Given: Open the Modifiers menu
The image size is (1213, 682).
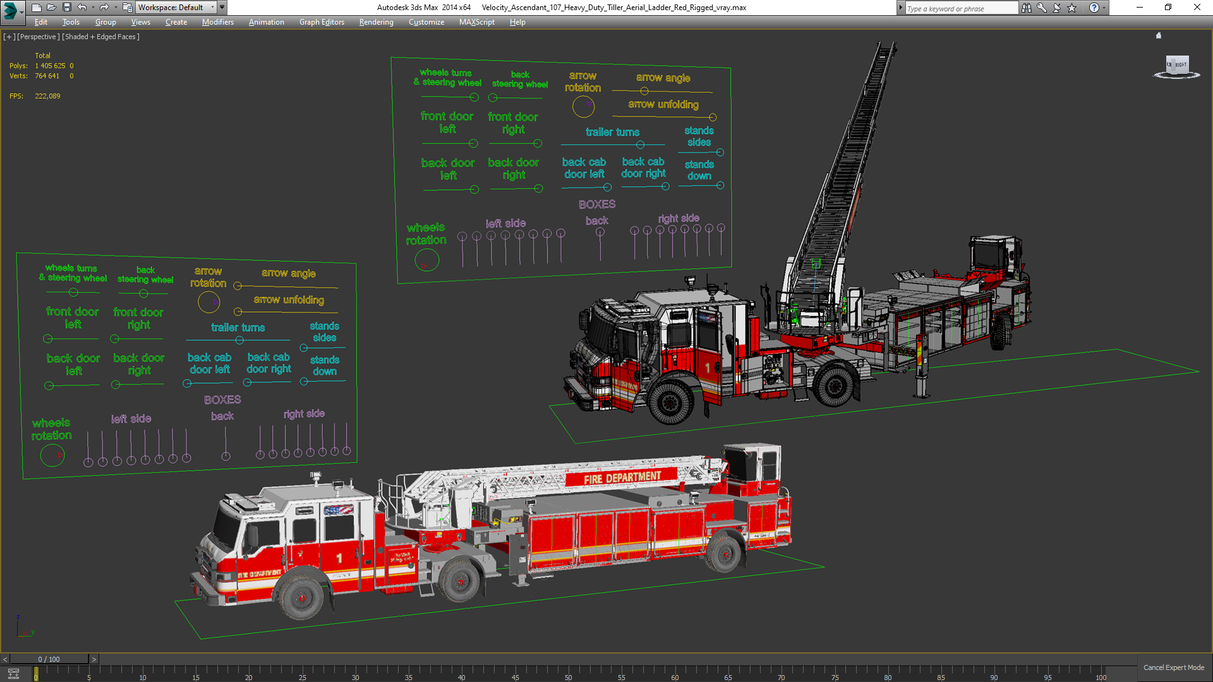Looking at the screenshot, I should tap(217, 22).
